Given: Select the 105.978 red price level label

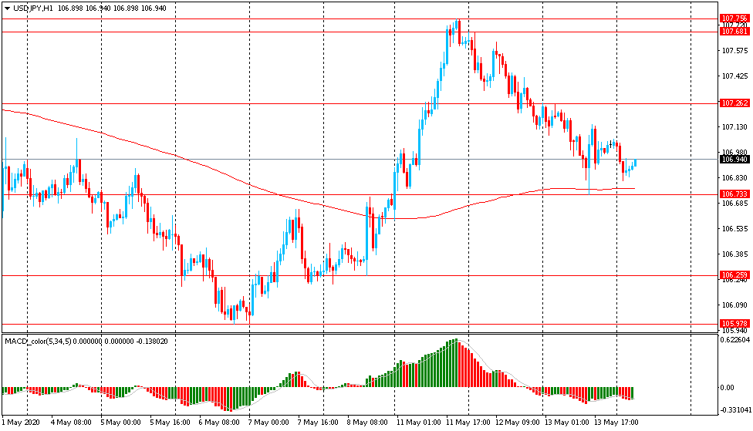Looking at the screenshot, I should coord(734,324).
